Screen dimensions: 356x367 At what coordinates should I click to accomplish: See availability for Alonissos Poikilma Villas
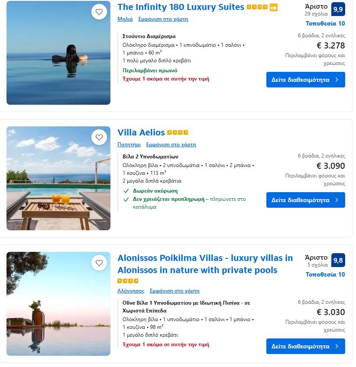(x=305, y=346)
